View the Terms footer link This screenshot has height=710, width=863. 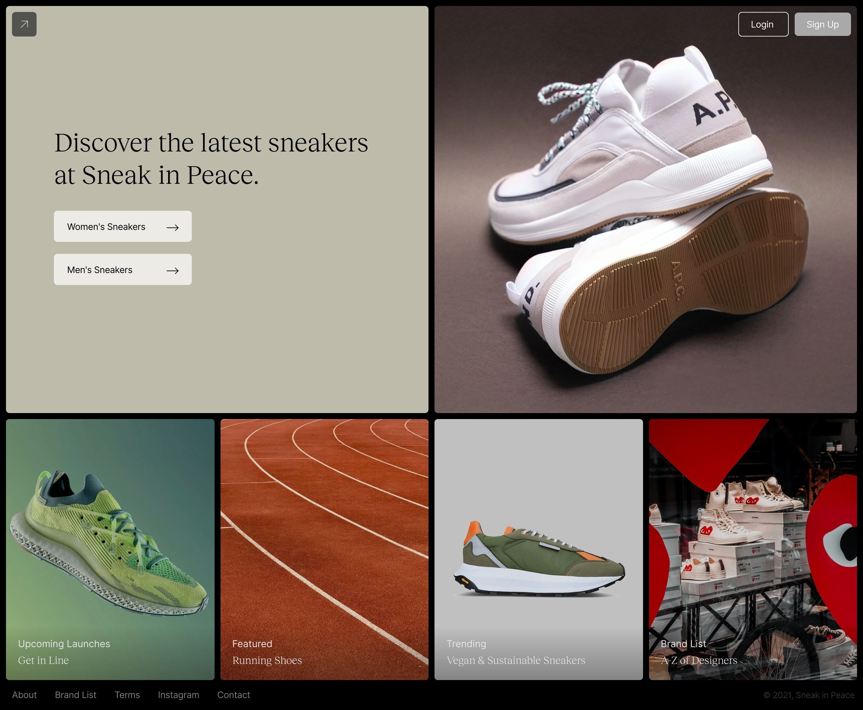point(127,695)
